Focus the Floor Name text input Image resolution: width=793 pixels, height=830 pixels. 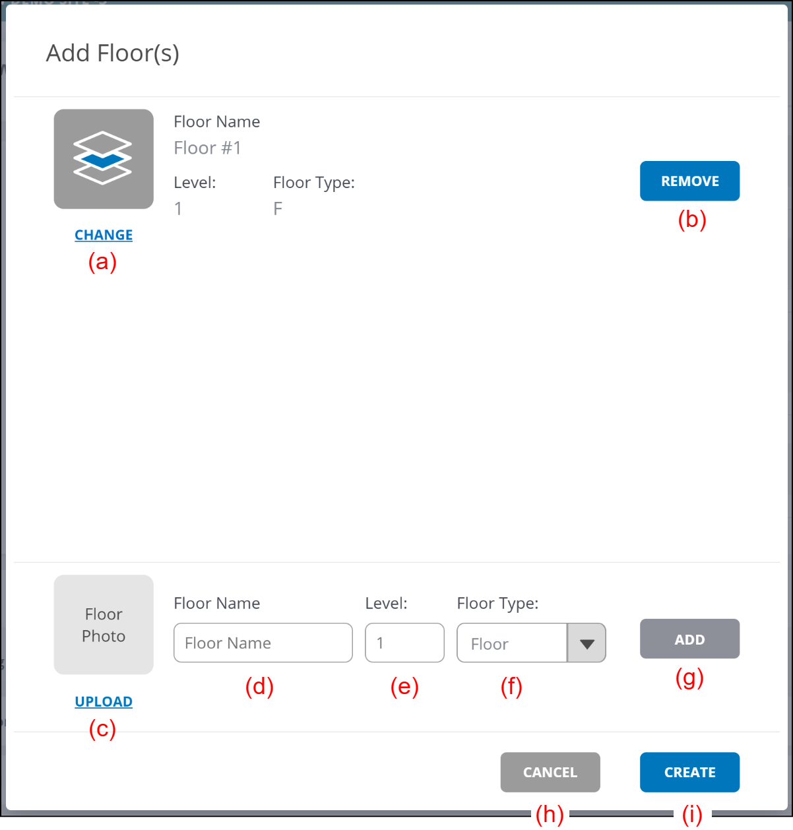(x=263, y=643)
